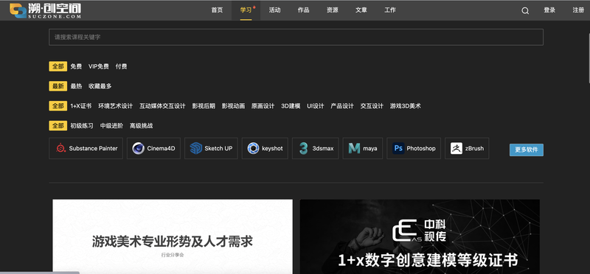Select the keyshot software filter
This screenshot has width=590, height=274.
click(265, 148)
